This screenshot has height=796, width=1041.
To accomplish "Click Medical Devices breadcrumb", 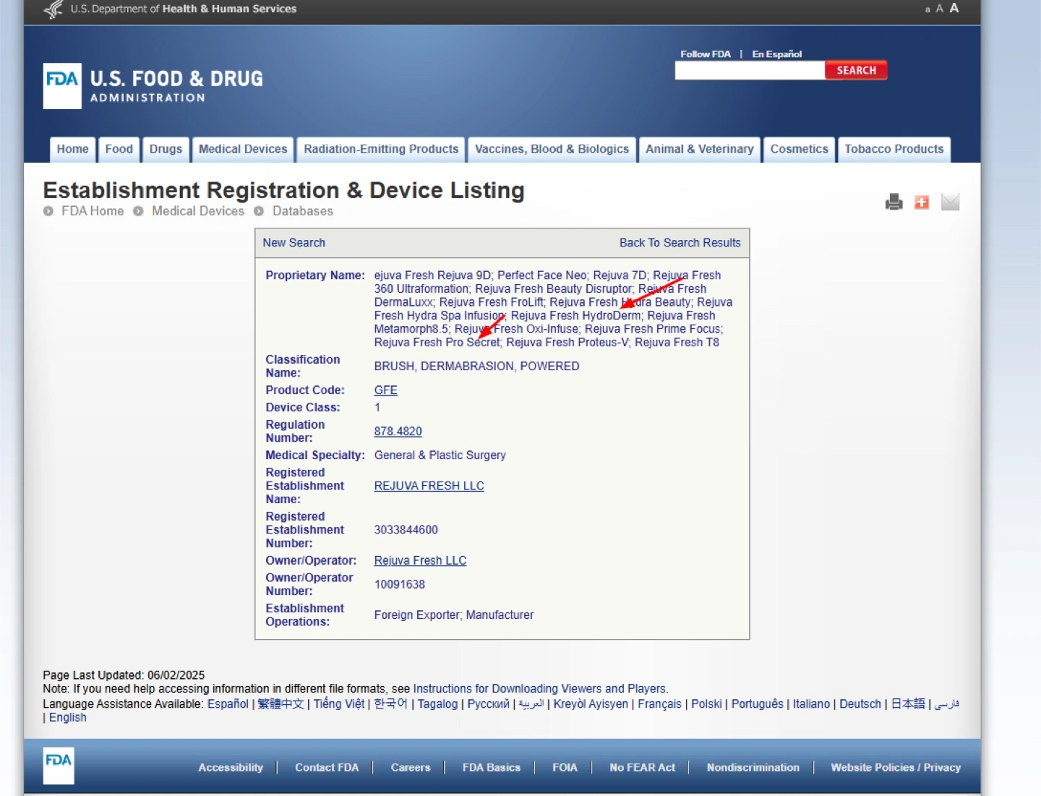I will [198, 211].
